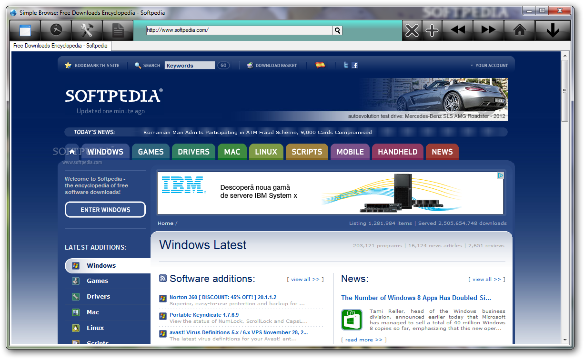This screenshot has height=359, width=584.
Task: Open the News navigation tab
Action: (x=442, y=152)
